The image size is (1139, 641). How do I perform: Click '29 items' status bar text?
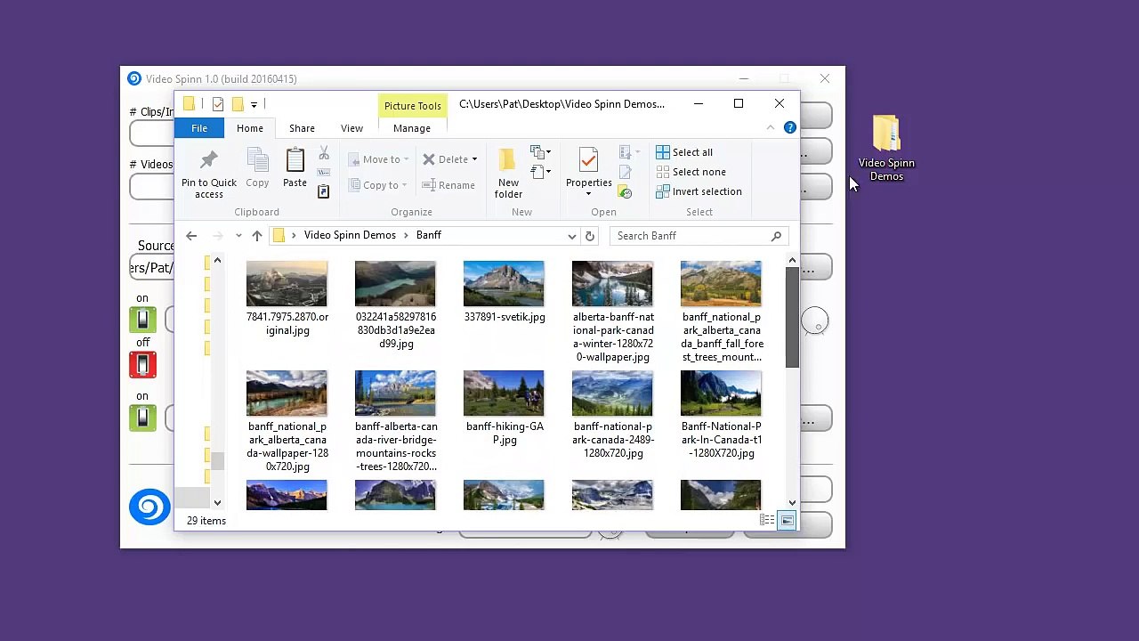(206, 521)
